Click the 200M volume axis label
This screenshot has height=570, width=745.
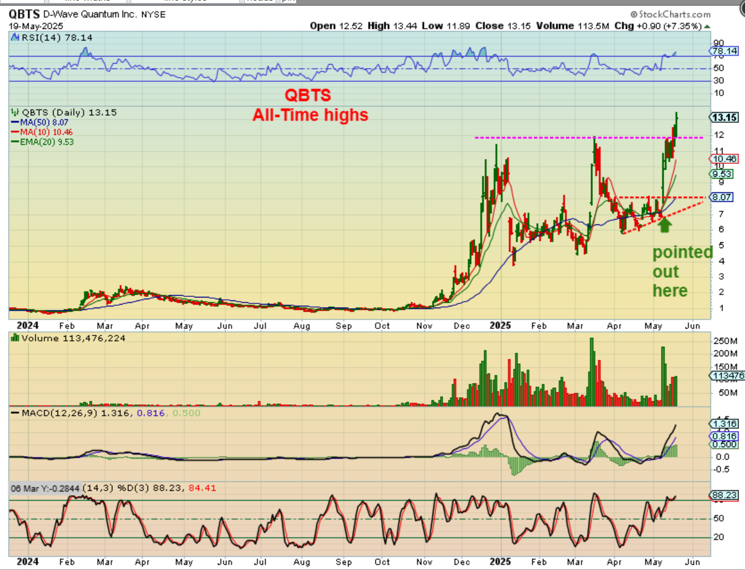point(725,354)
